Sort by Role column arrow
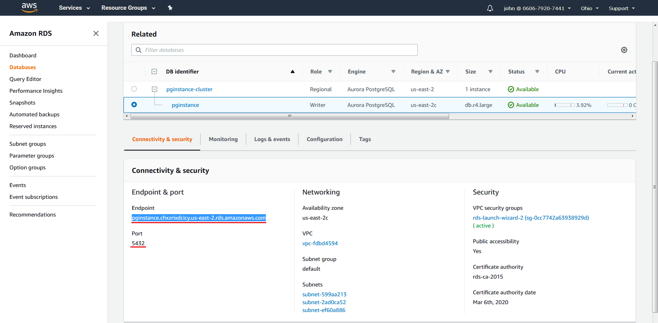This screenshot has height=323, width=658. point(330,72)
